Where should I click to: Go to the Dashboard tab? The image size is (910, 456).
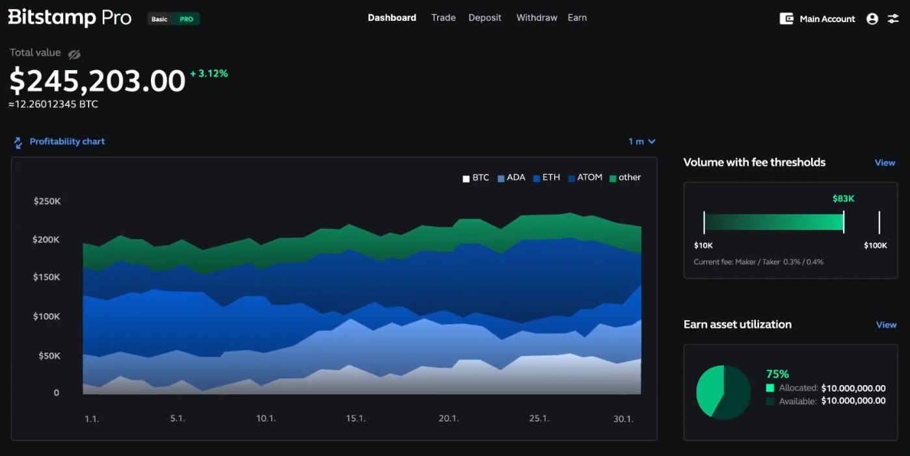[392, 18]
